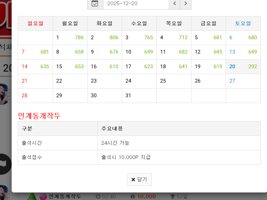
Task: Go to previous date with left chevron
Action: point(174,3)
